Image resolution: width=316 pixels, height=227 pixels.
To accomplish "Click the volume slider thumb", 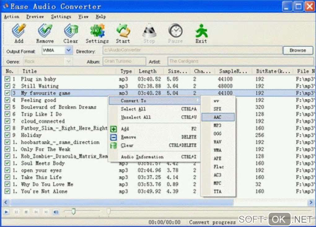I will click(73, 211).
